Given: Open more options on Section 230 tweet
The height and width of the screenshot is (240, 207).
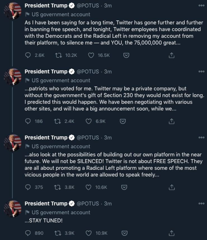Looking at the screenshot, I should coord(201,72).
